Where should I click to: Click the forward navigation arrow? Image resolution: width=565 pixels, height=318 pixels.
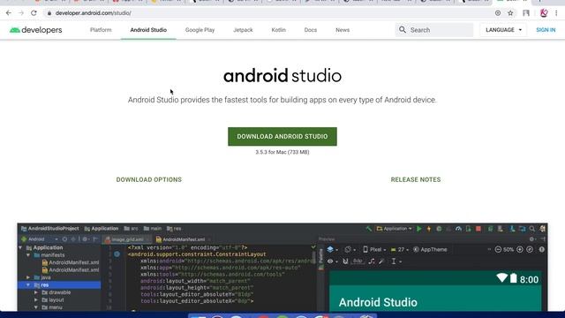tap(21, 13)
